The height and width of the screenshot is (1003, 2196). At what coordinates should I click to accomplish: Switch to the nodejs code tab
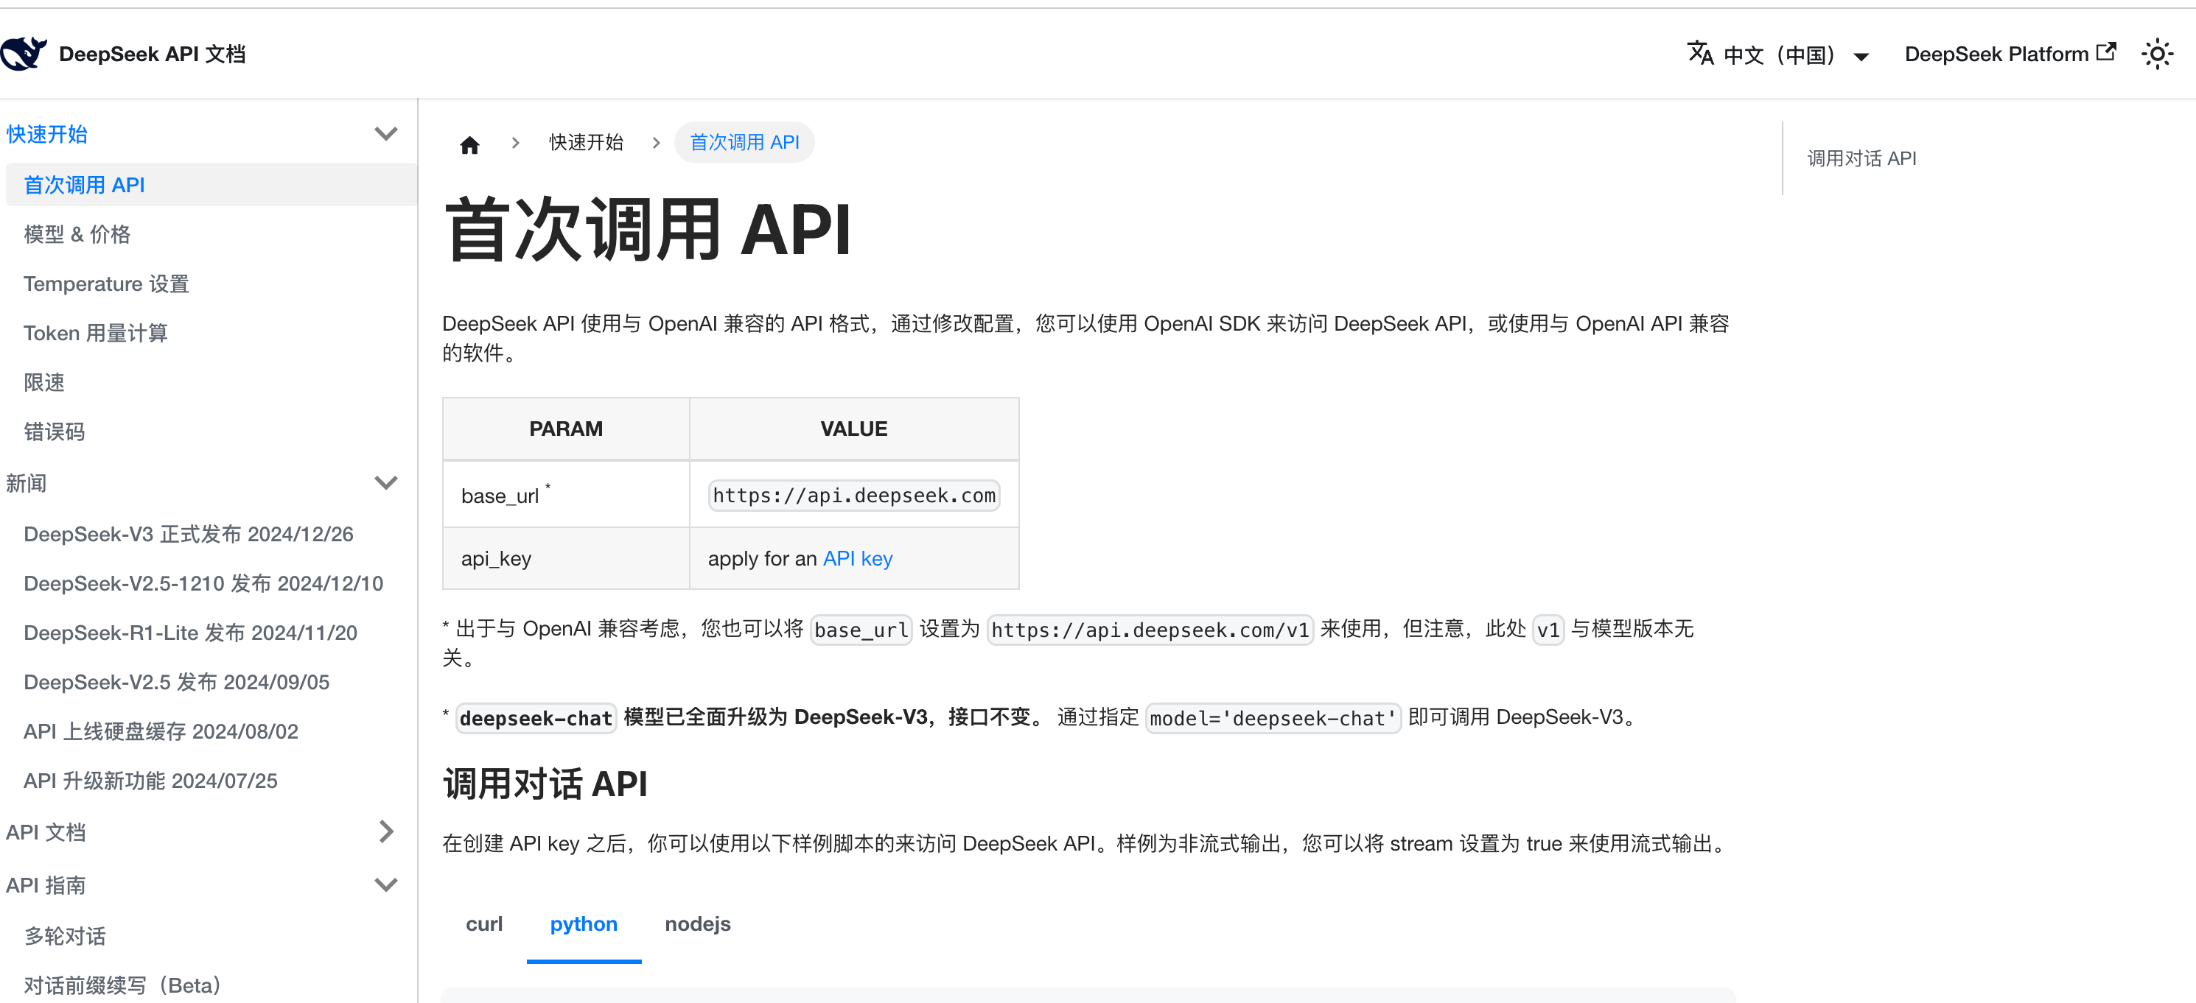pyautogui.click(x=697, y=923)
